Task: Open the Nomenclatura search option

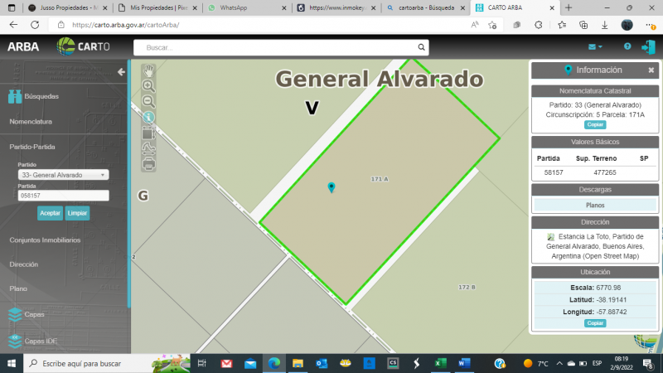Action: tap(31, 122)
